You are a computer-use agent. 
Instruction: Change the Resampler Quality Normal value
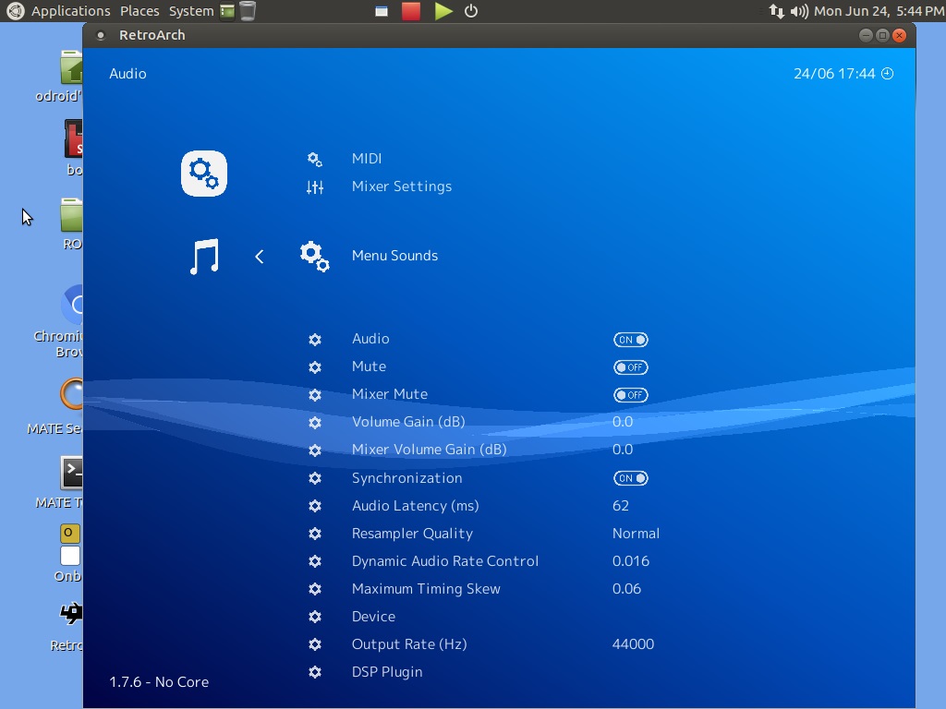636,534
